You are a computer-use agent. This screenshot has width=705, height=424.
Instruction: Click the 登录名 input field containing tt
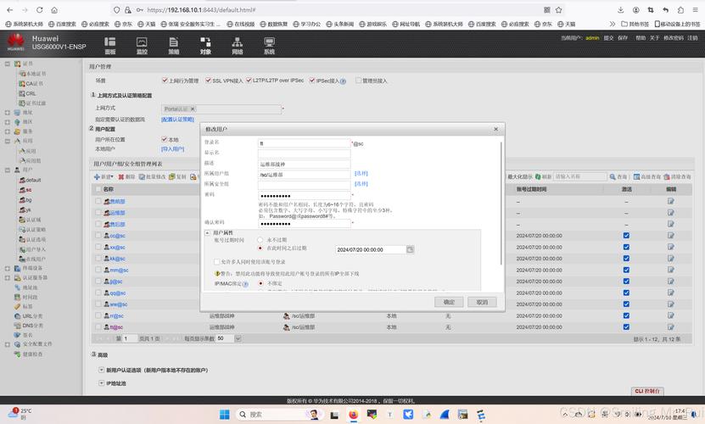tap(305, 143)
